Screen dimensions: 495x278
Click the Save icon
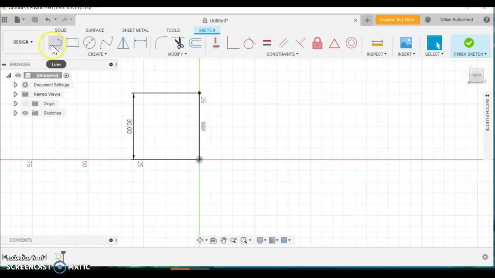click(x=35, y=20)
